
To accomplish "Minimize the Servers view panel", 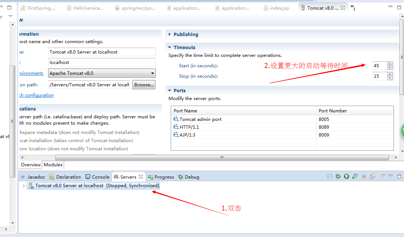I will [391, 176].
